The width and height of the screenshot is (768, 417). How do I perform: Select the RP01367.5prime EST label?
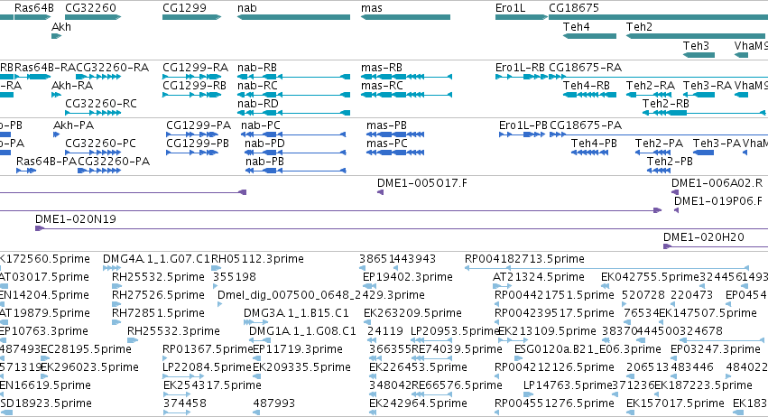[208, 349]
